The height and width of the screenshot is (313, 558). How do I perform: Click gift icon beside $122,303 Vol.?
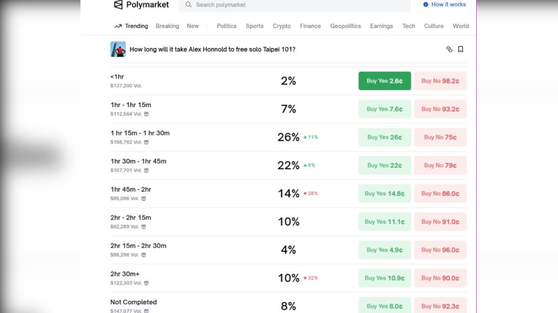pyautogui.click(x=146, y=283)
